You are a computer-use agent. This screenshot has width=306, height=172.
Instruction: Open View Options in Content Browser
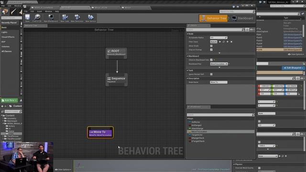click(x=63, y=170)
